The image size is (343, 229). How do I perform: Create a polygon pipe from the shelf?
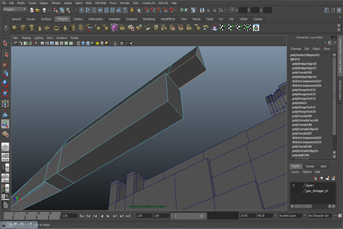point(73,28)
